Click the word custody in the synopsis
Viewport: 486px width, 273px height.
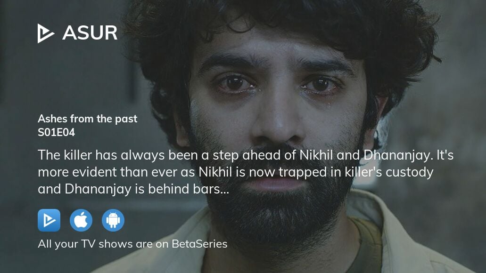(409, 173)
